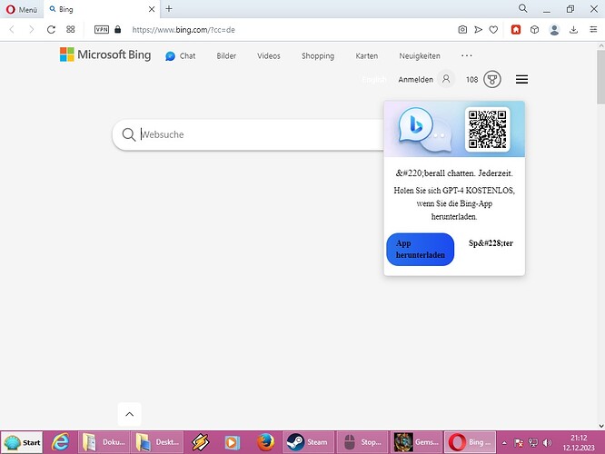Go to Bilder search
The height and width of the screenshot is (454, 605).
click(x=226, y=56)
